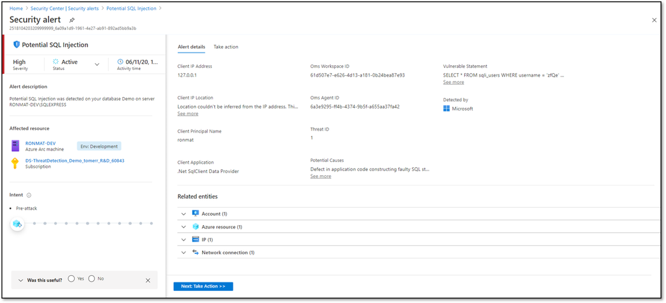
Task: Click the last dot on the intent timeline
Action: [151, 223]
